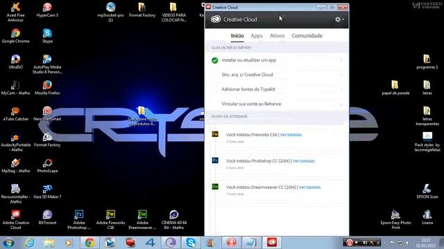Select Pack styles by lacomegalletas file
The width and height of the screenshot is (444, 249).
[x=427, y=142]
